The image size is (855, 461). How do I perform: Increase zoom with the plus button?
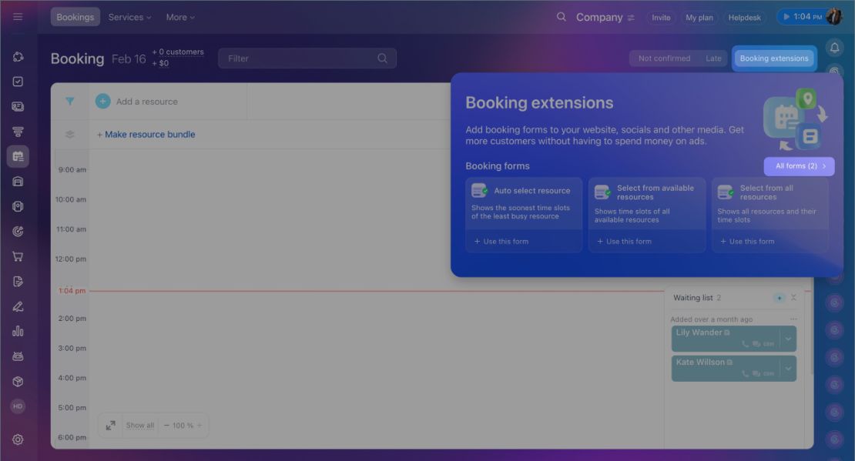pos(199,426)
